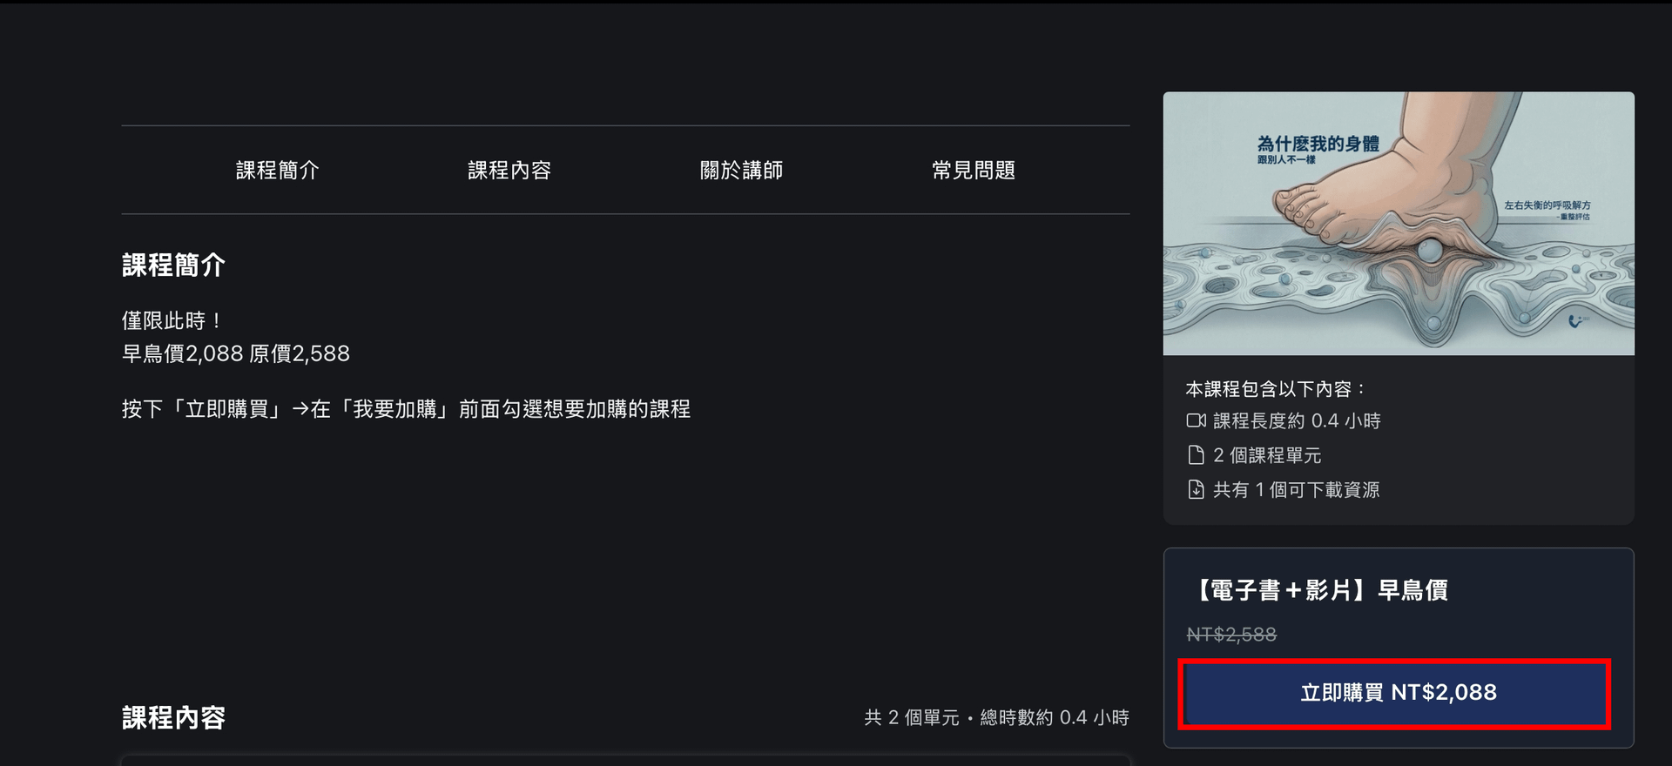Switch to the 課程簡介 tab
The image size is (1672, 766).
[x=278, y=170]
